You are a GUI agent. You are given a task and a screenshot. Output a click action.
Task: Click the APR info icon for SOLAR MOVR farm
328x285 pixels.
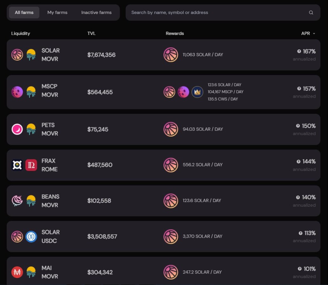click(x=299, y=51)
